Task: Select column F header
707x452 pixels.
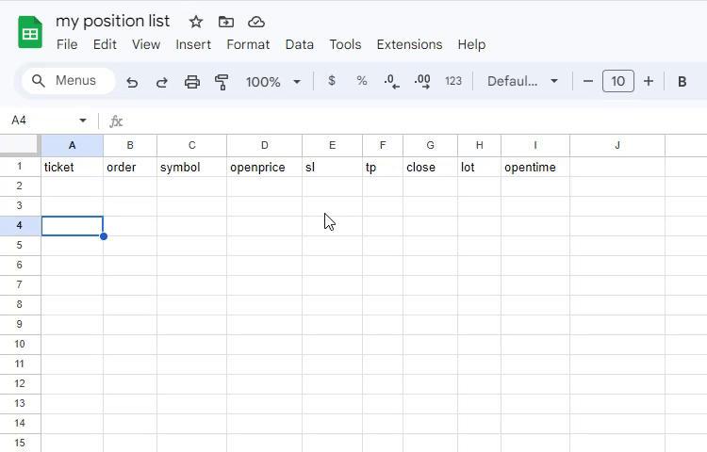Action: coord(383,145)
